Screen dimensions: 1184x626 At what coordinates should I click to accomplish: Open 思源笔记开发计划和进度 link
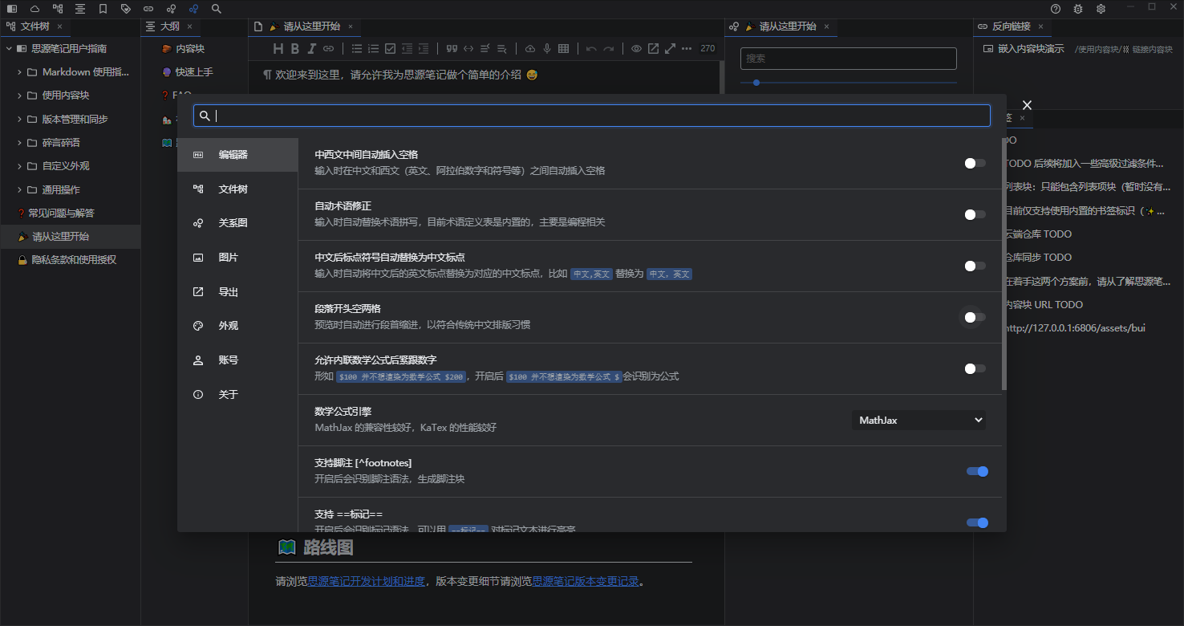click(366, 581)
